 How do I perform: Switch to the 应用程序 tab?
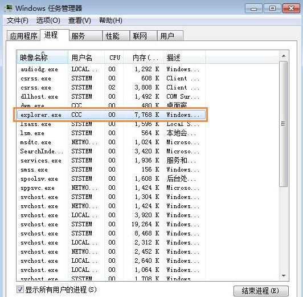point(23,36)
